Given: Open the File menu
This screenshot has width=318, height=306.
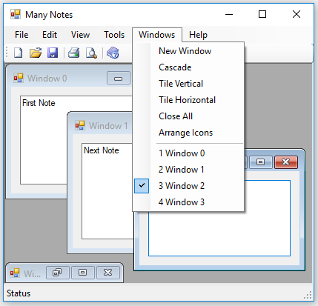Looking at the screenshot, I should click(21, 35).
